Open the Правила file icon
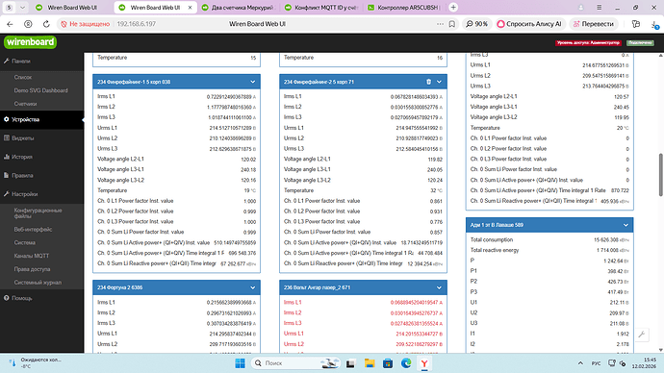The width and height of the screenshot is (664, 373). tap(6, 175)
